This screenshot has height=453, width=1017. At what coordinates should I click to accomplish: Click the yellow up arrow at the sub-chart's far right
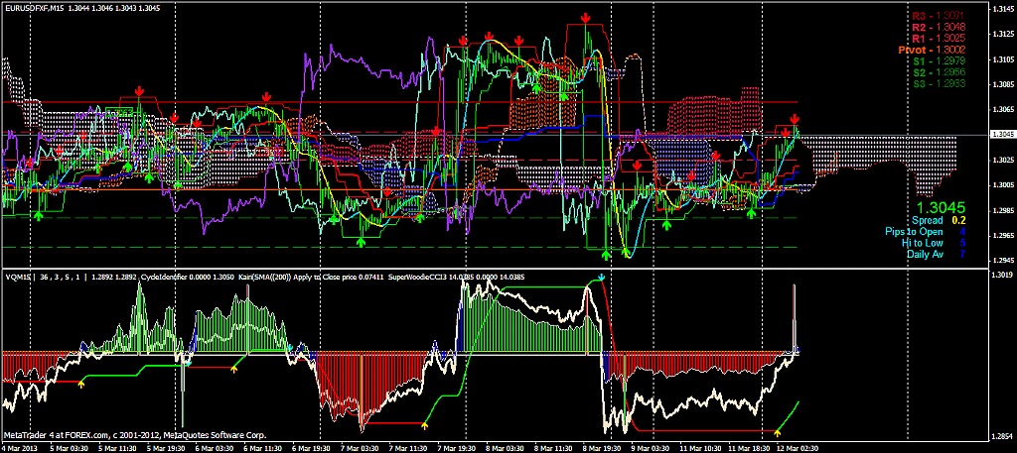777,430
